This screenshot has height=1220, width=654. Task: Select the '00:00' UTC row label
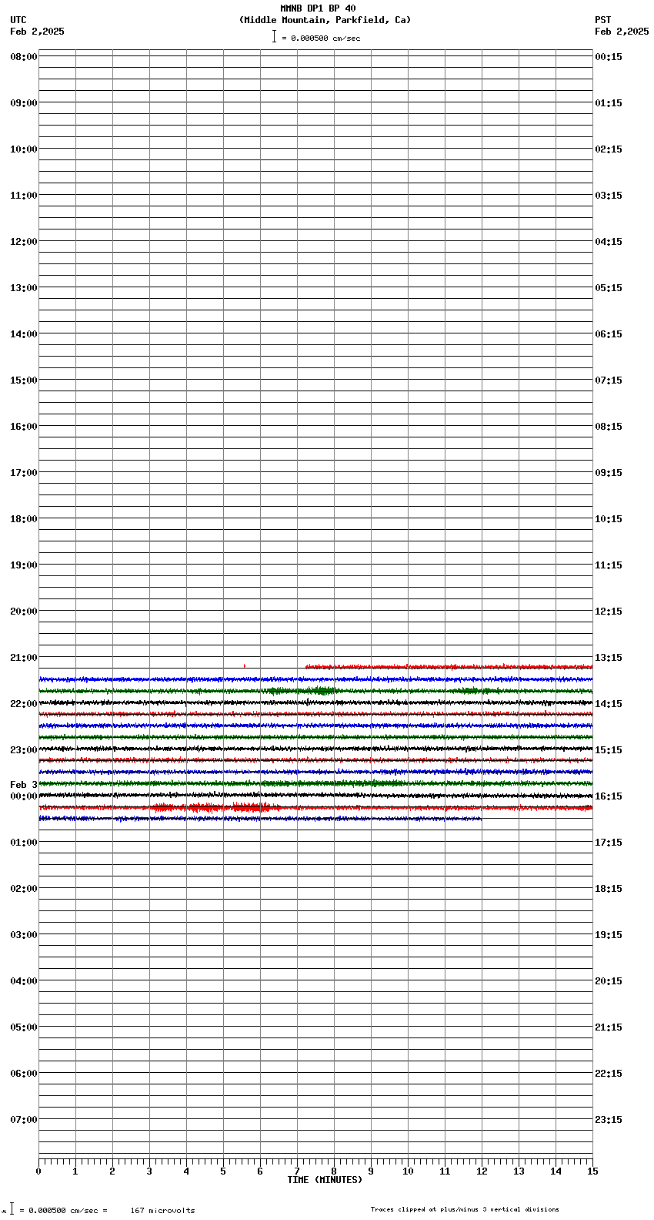(x=23, y=796)
